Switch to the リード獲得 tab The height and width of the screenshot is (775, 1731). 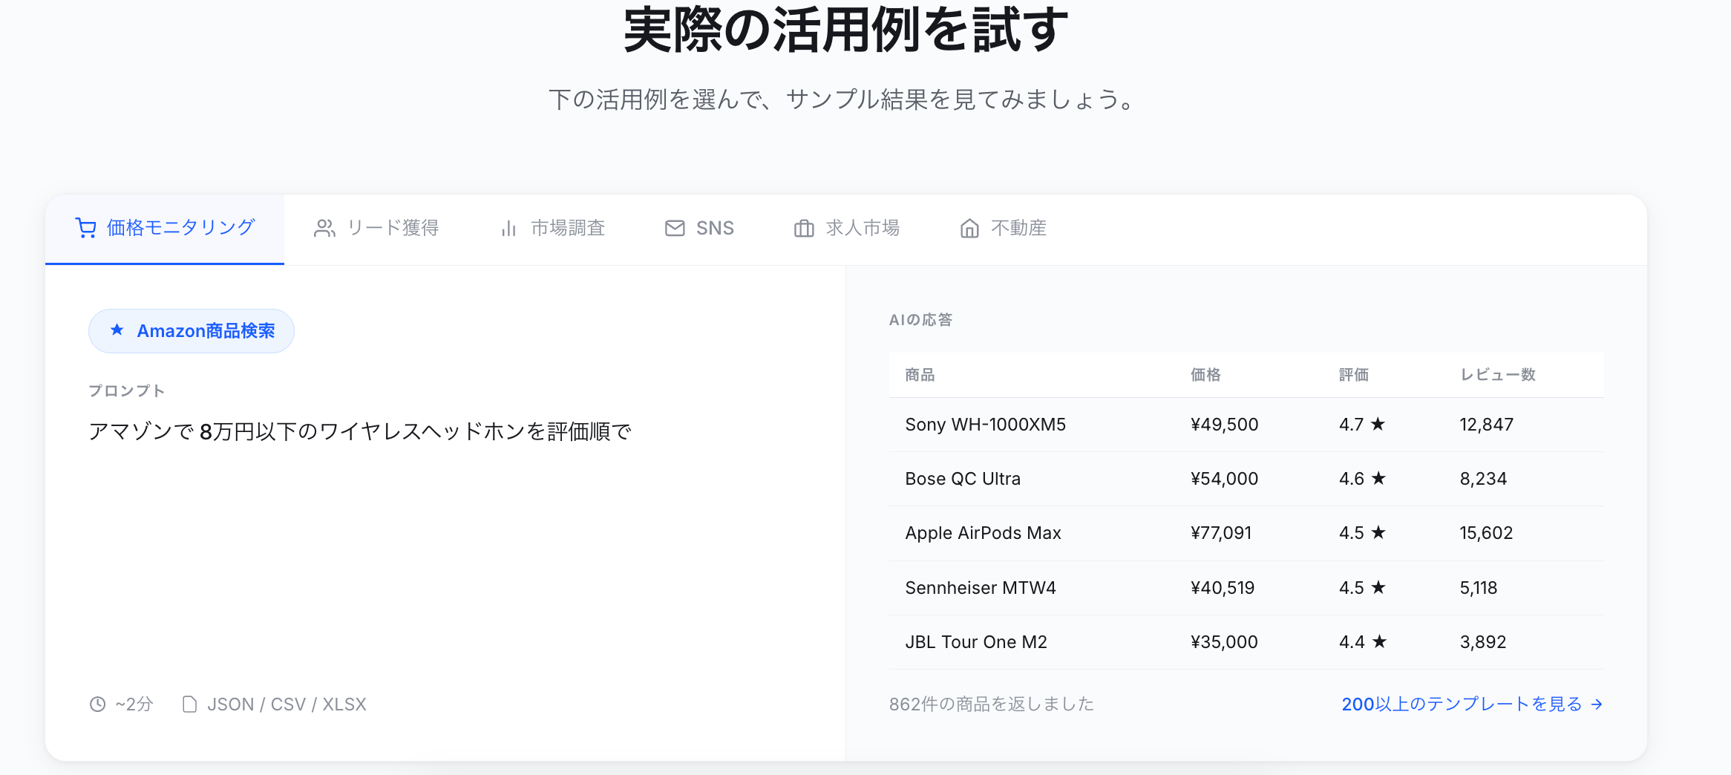click(376, 229)
